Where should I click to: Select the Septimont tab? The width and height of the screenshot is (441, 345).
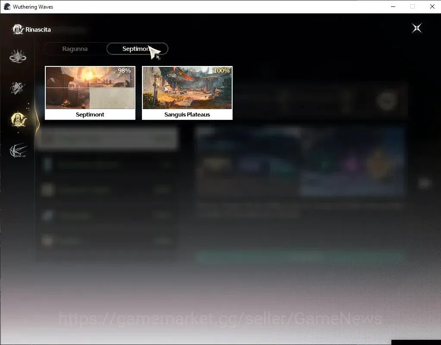(137, 49)
